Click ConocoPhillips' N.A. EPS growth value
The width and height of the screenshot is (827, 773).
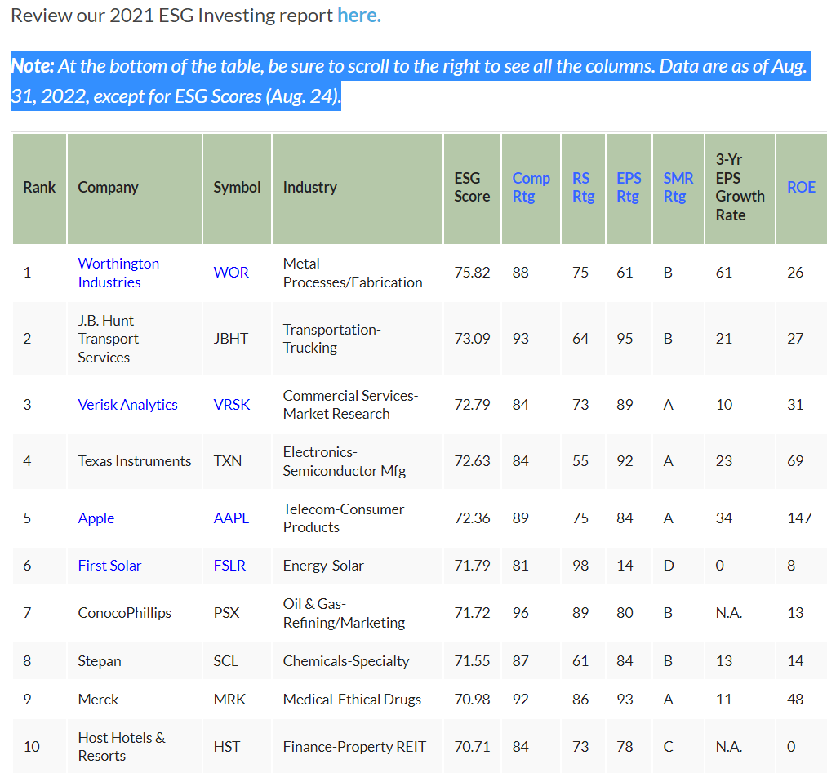click(729, 613)
